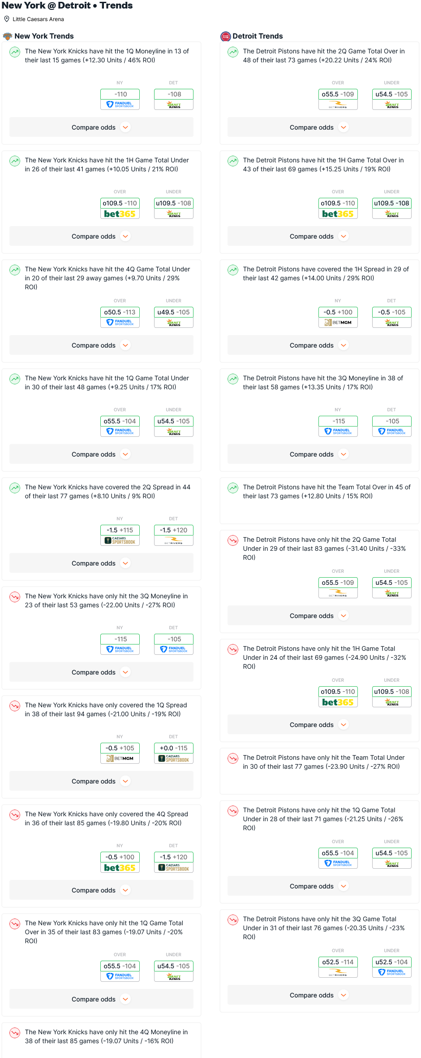Click BetMGM logo under Pistons 1H Spread -0.5 +100
421x1058 pixels.
point(338,322)
